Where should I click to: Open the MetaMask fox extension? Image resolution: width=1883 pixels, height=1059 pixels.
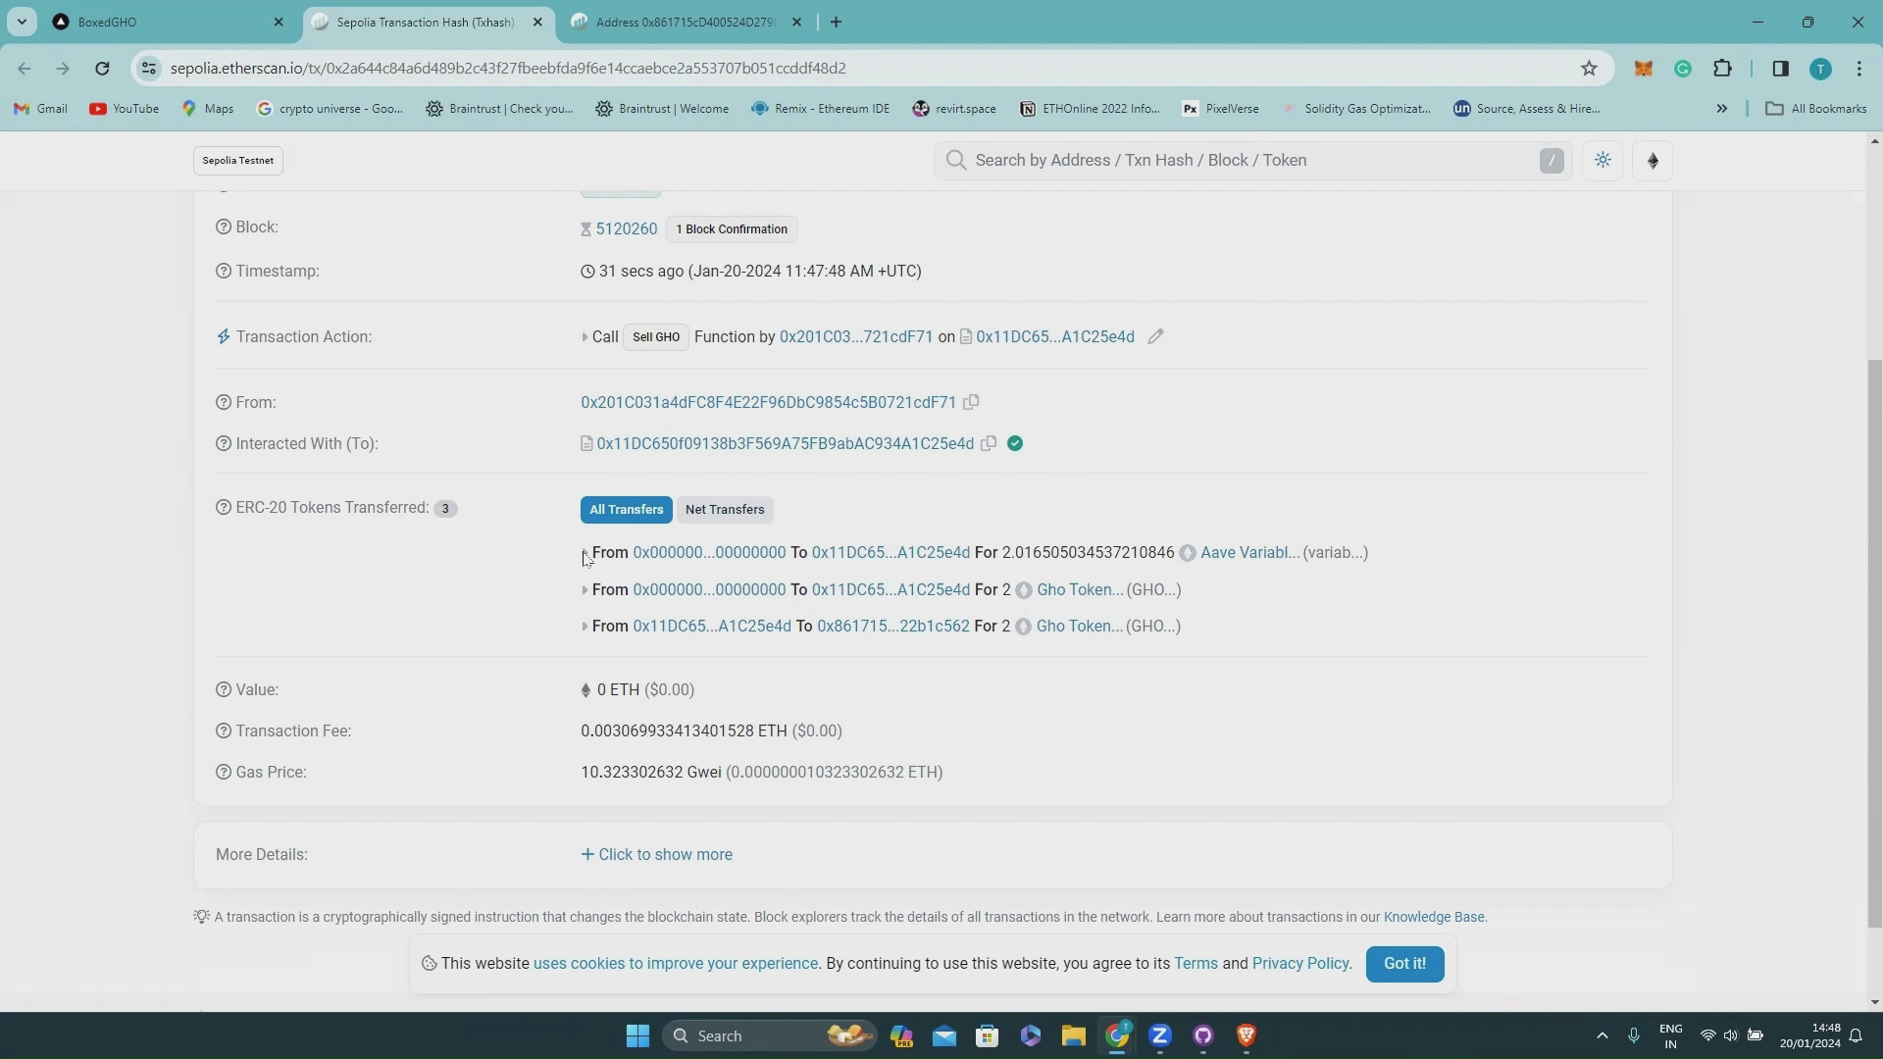1643,69
